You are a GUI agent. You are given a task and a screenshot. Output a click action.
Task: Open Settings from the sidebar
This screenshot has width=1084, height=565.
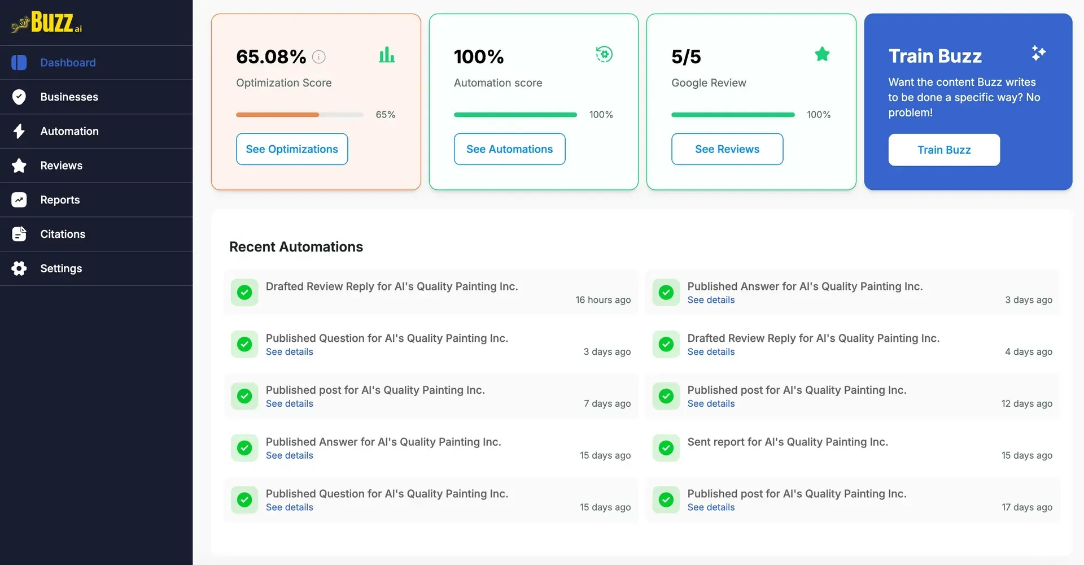point(96,268)
